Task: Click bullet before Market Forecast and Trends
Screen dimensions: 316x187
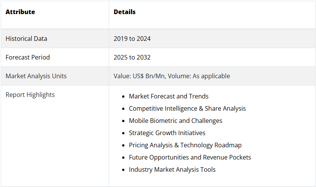Action: pos(123,97)
